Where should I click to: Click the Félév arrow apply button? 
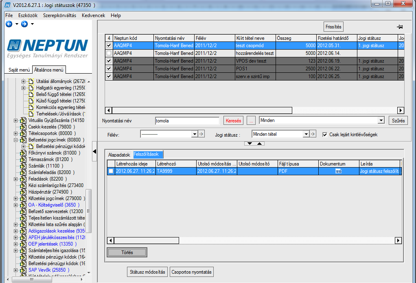201,134
